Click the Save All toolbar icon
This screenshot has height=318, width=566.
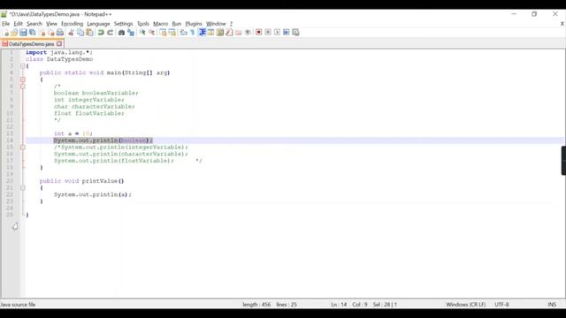[33, 33]
